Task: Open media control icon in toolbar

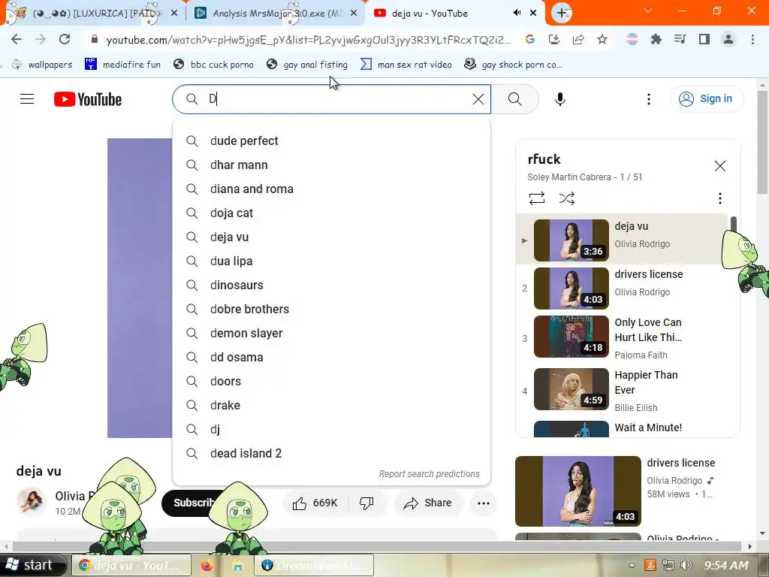Action: pyautogui.click(x=680, y=39)
